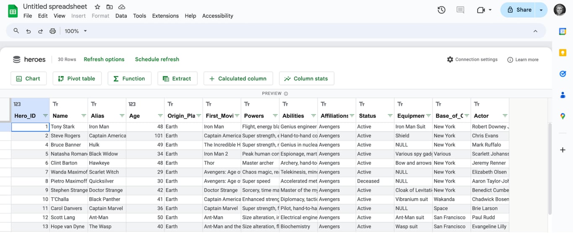Viewport: 573px width, 233px height.
Task: Open Google Calendar side panel
Action: [x=563, y=31]
